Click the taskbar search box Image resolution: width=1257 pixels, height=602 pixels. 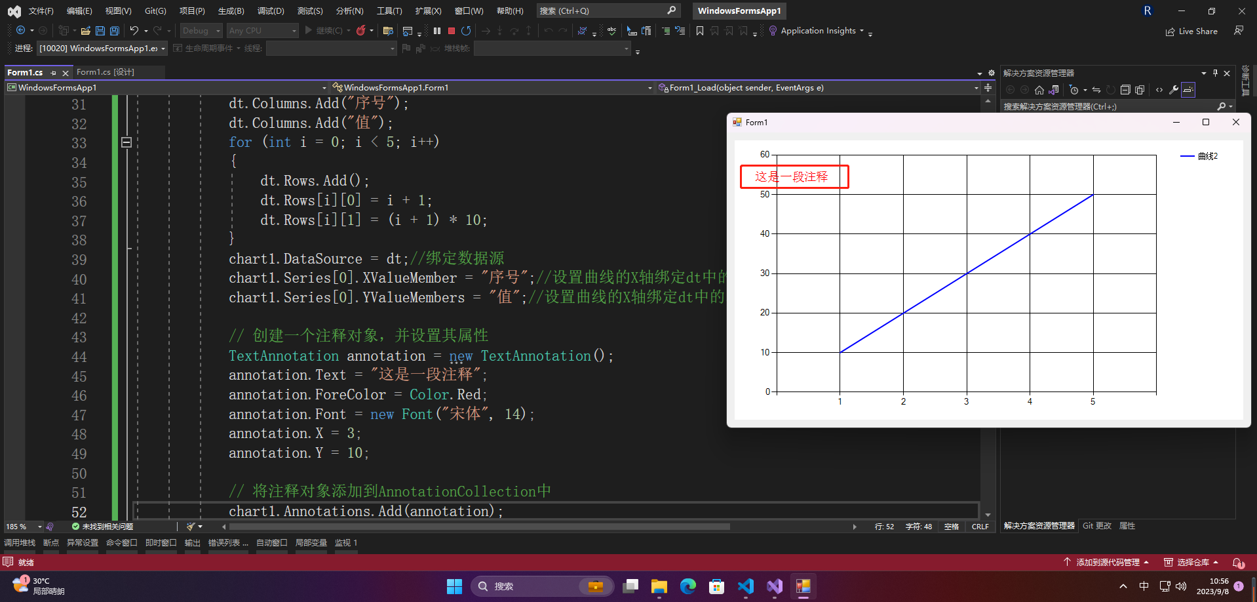tap(542, 586)
